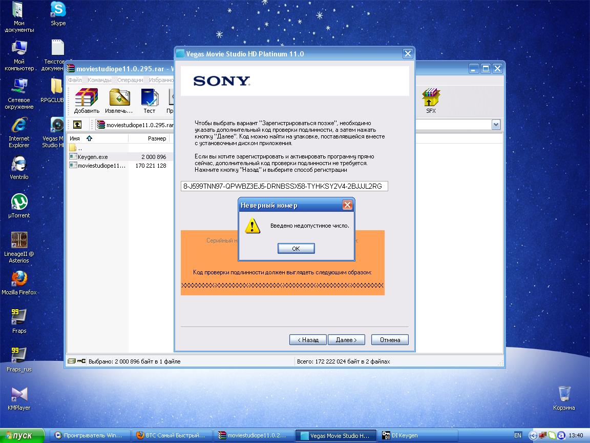Go back with the 'Назад' button
The image size is (590, 443).
(x=308, y=340)
